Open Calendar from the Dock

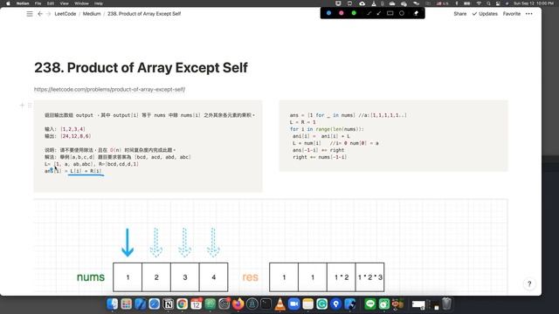click(196, 304)
